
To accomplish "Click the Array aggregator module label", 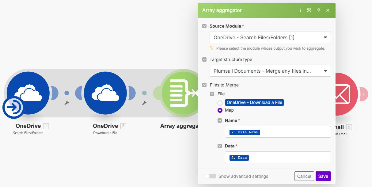I will click(179, 126).
